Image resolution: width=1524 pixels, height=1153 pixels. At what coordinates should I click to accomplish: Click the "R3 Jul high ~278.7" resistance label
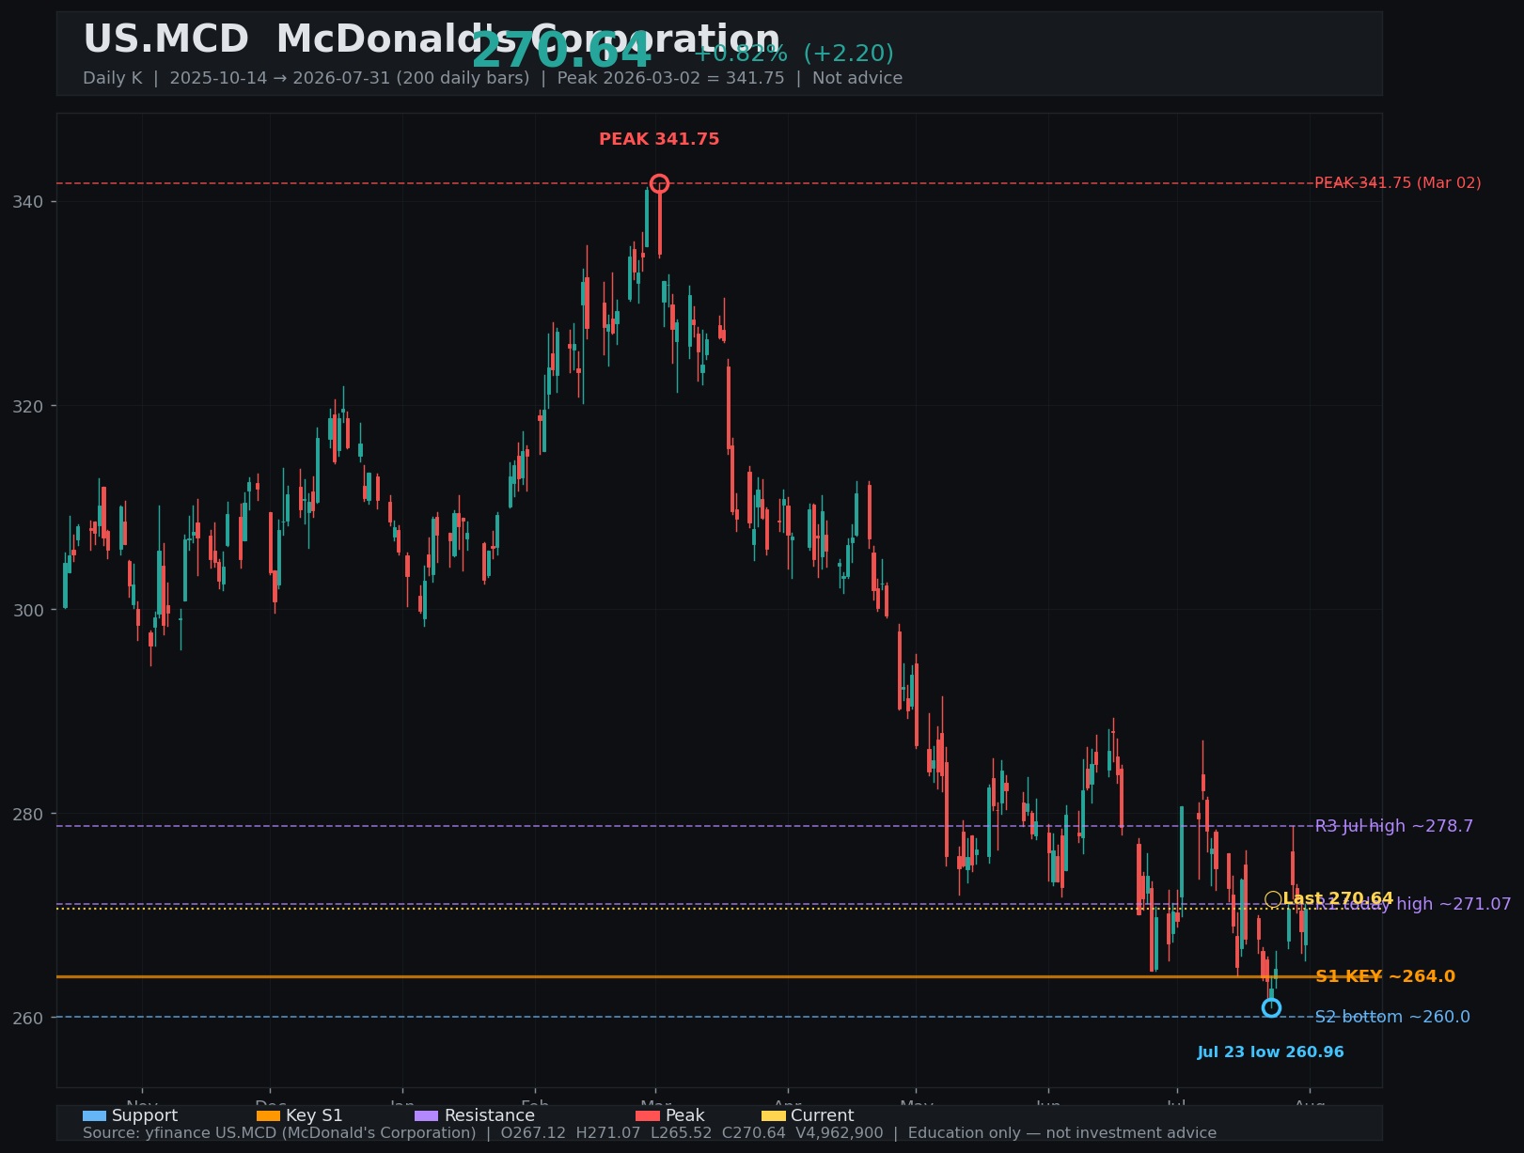[1394, 826]
